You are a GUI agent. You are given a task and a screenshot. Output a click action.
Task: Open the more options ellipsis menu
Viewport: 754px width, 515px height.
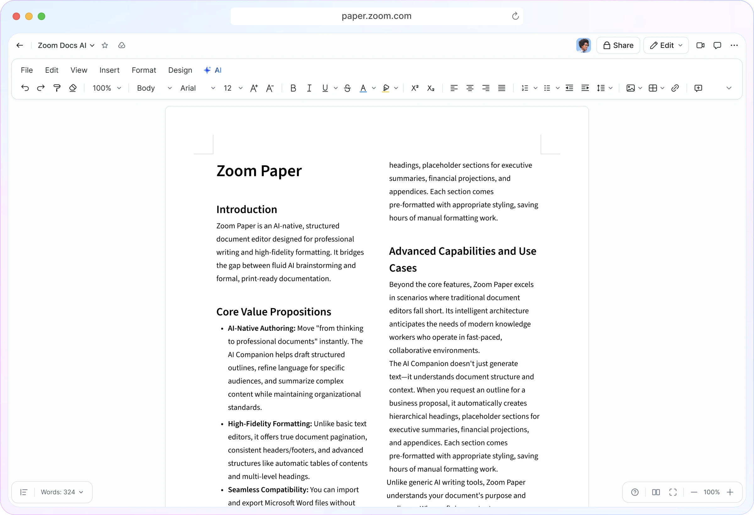(x=734, y=45)
